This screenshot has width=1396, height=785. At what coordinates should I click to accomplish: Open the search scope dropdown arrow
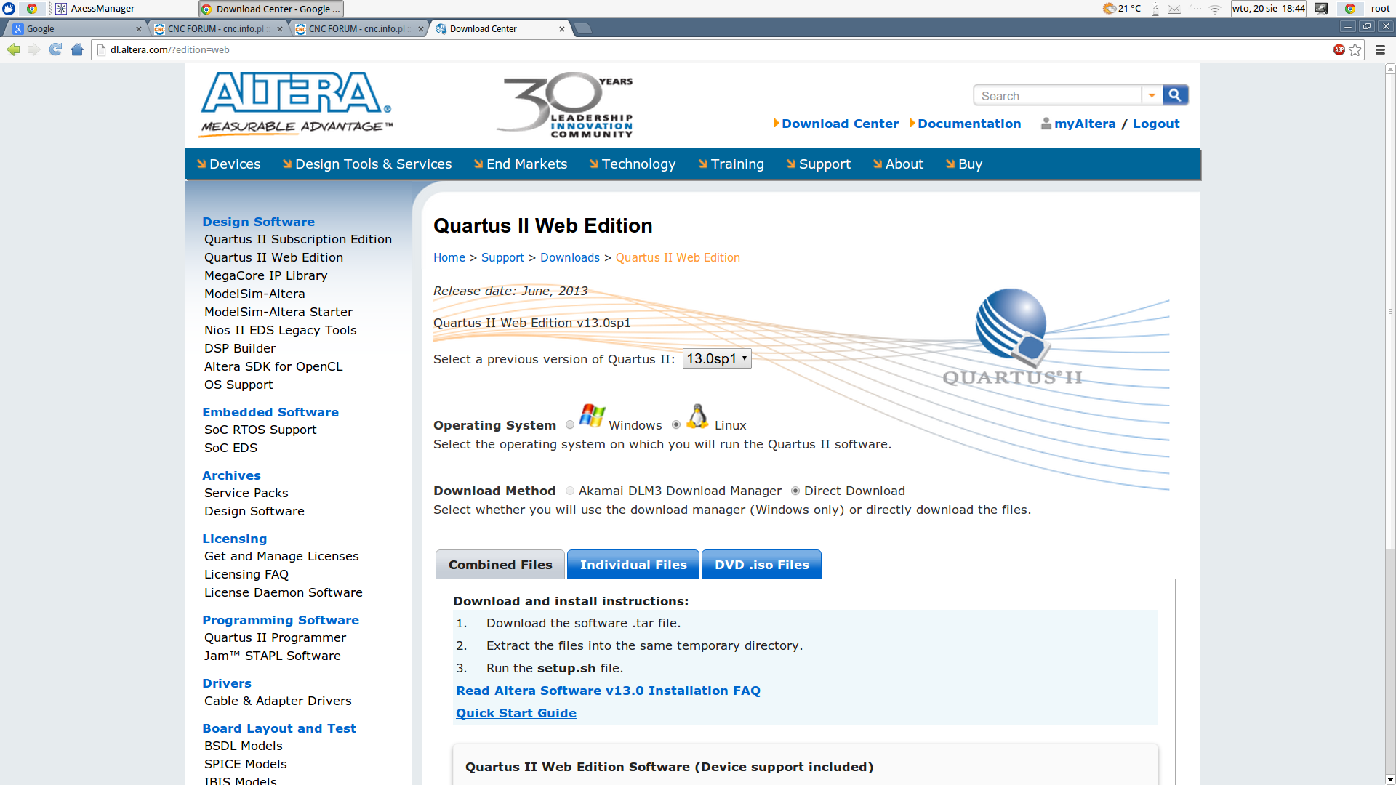1152,95
